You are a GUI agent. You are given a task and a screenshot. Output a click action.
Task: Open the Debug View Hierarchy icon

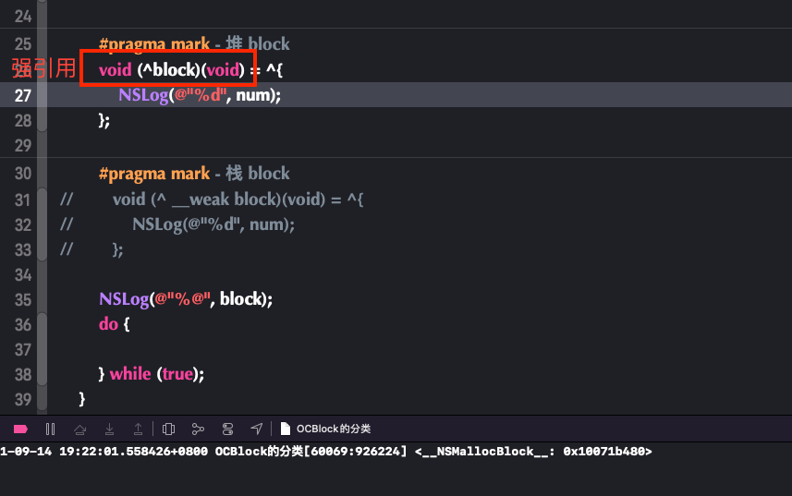[x=169, y=429]
